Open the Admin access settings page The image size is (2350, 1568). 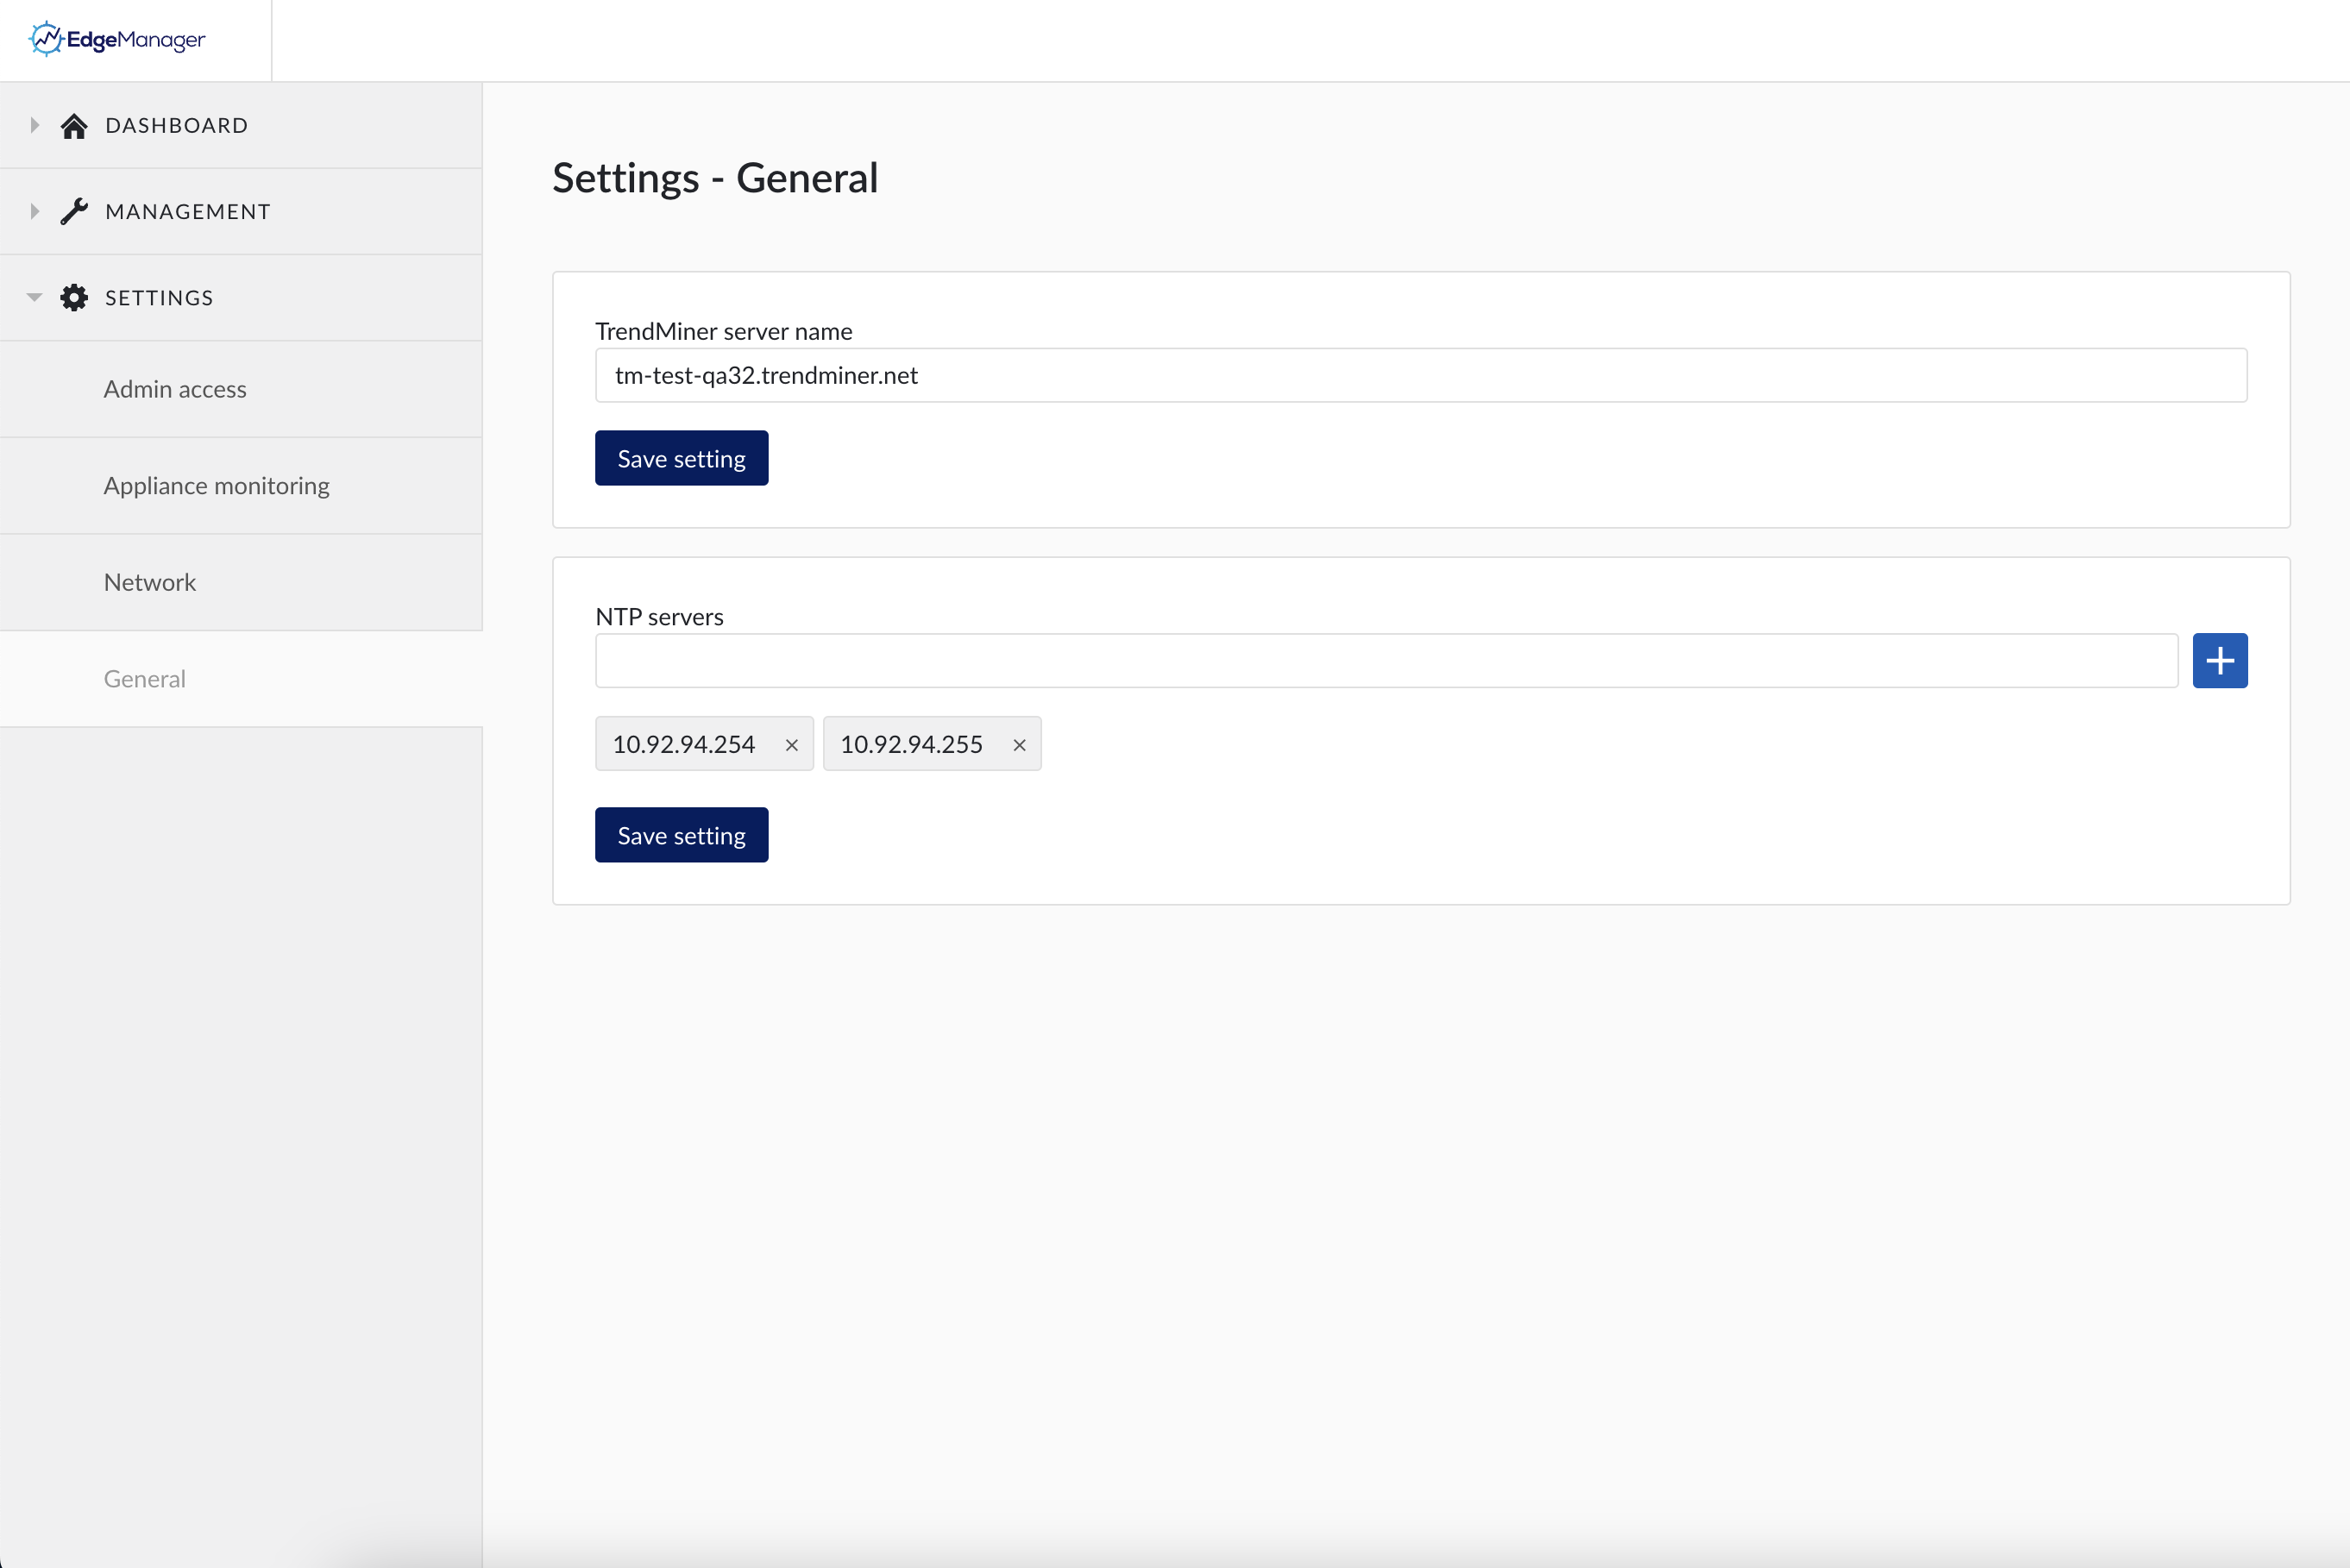pos(174,389)
